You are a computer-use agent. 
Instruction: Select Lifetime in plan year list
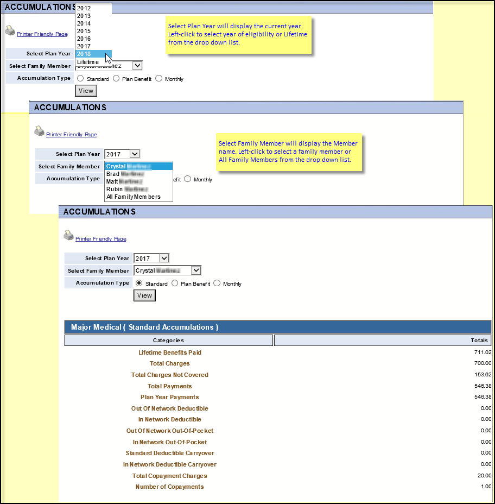(93, 62)
